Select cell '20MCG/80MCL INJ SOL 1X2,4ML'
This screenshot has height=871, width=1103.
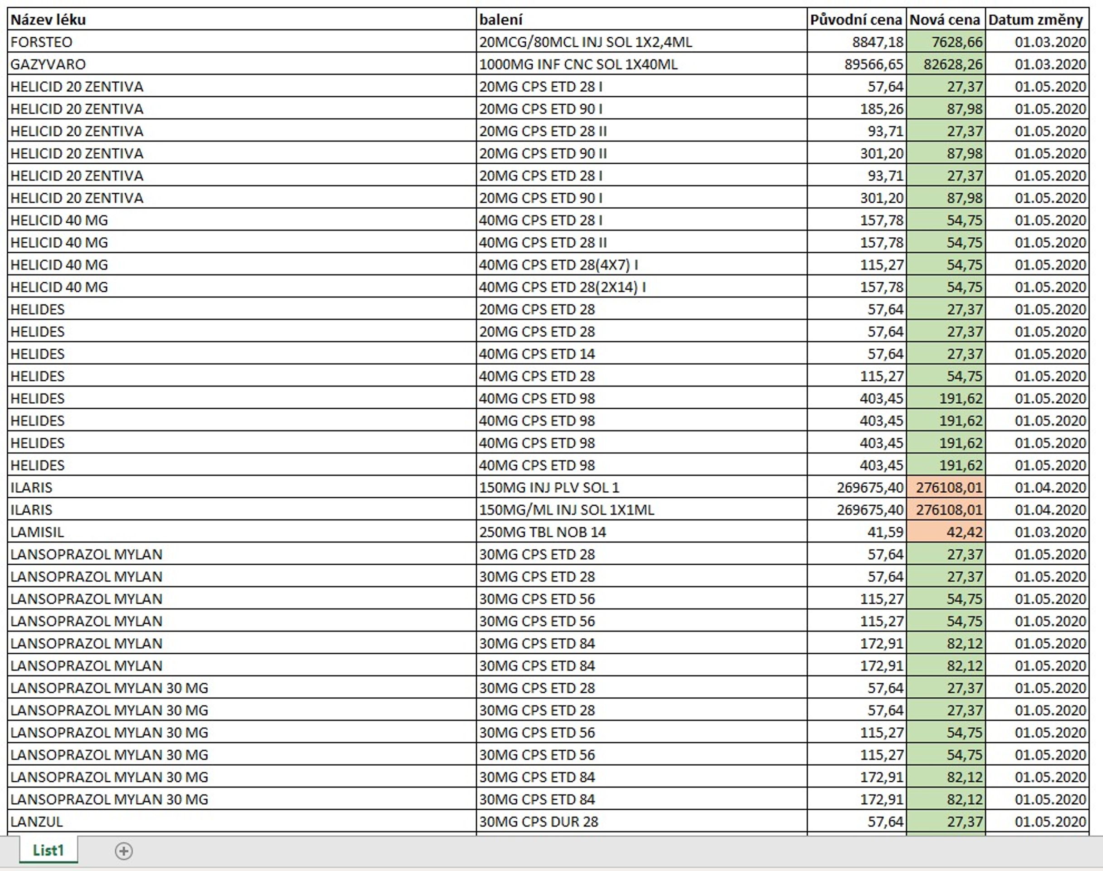[642, 42]
